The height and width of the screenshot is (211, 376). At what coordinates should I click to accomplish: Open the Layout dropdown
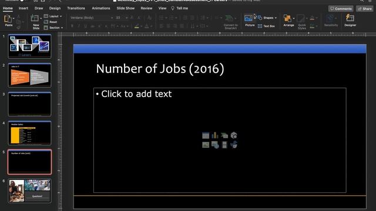[53, 16]
